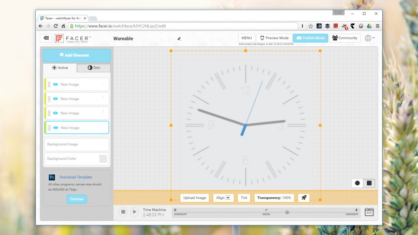Click the address bar URL

120,26
